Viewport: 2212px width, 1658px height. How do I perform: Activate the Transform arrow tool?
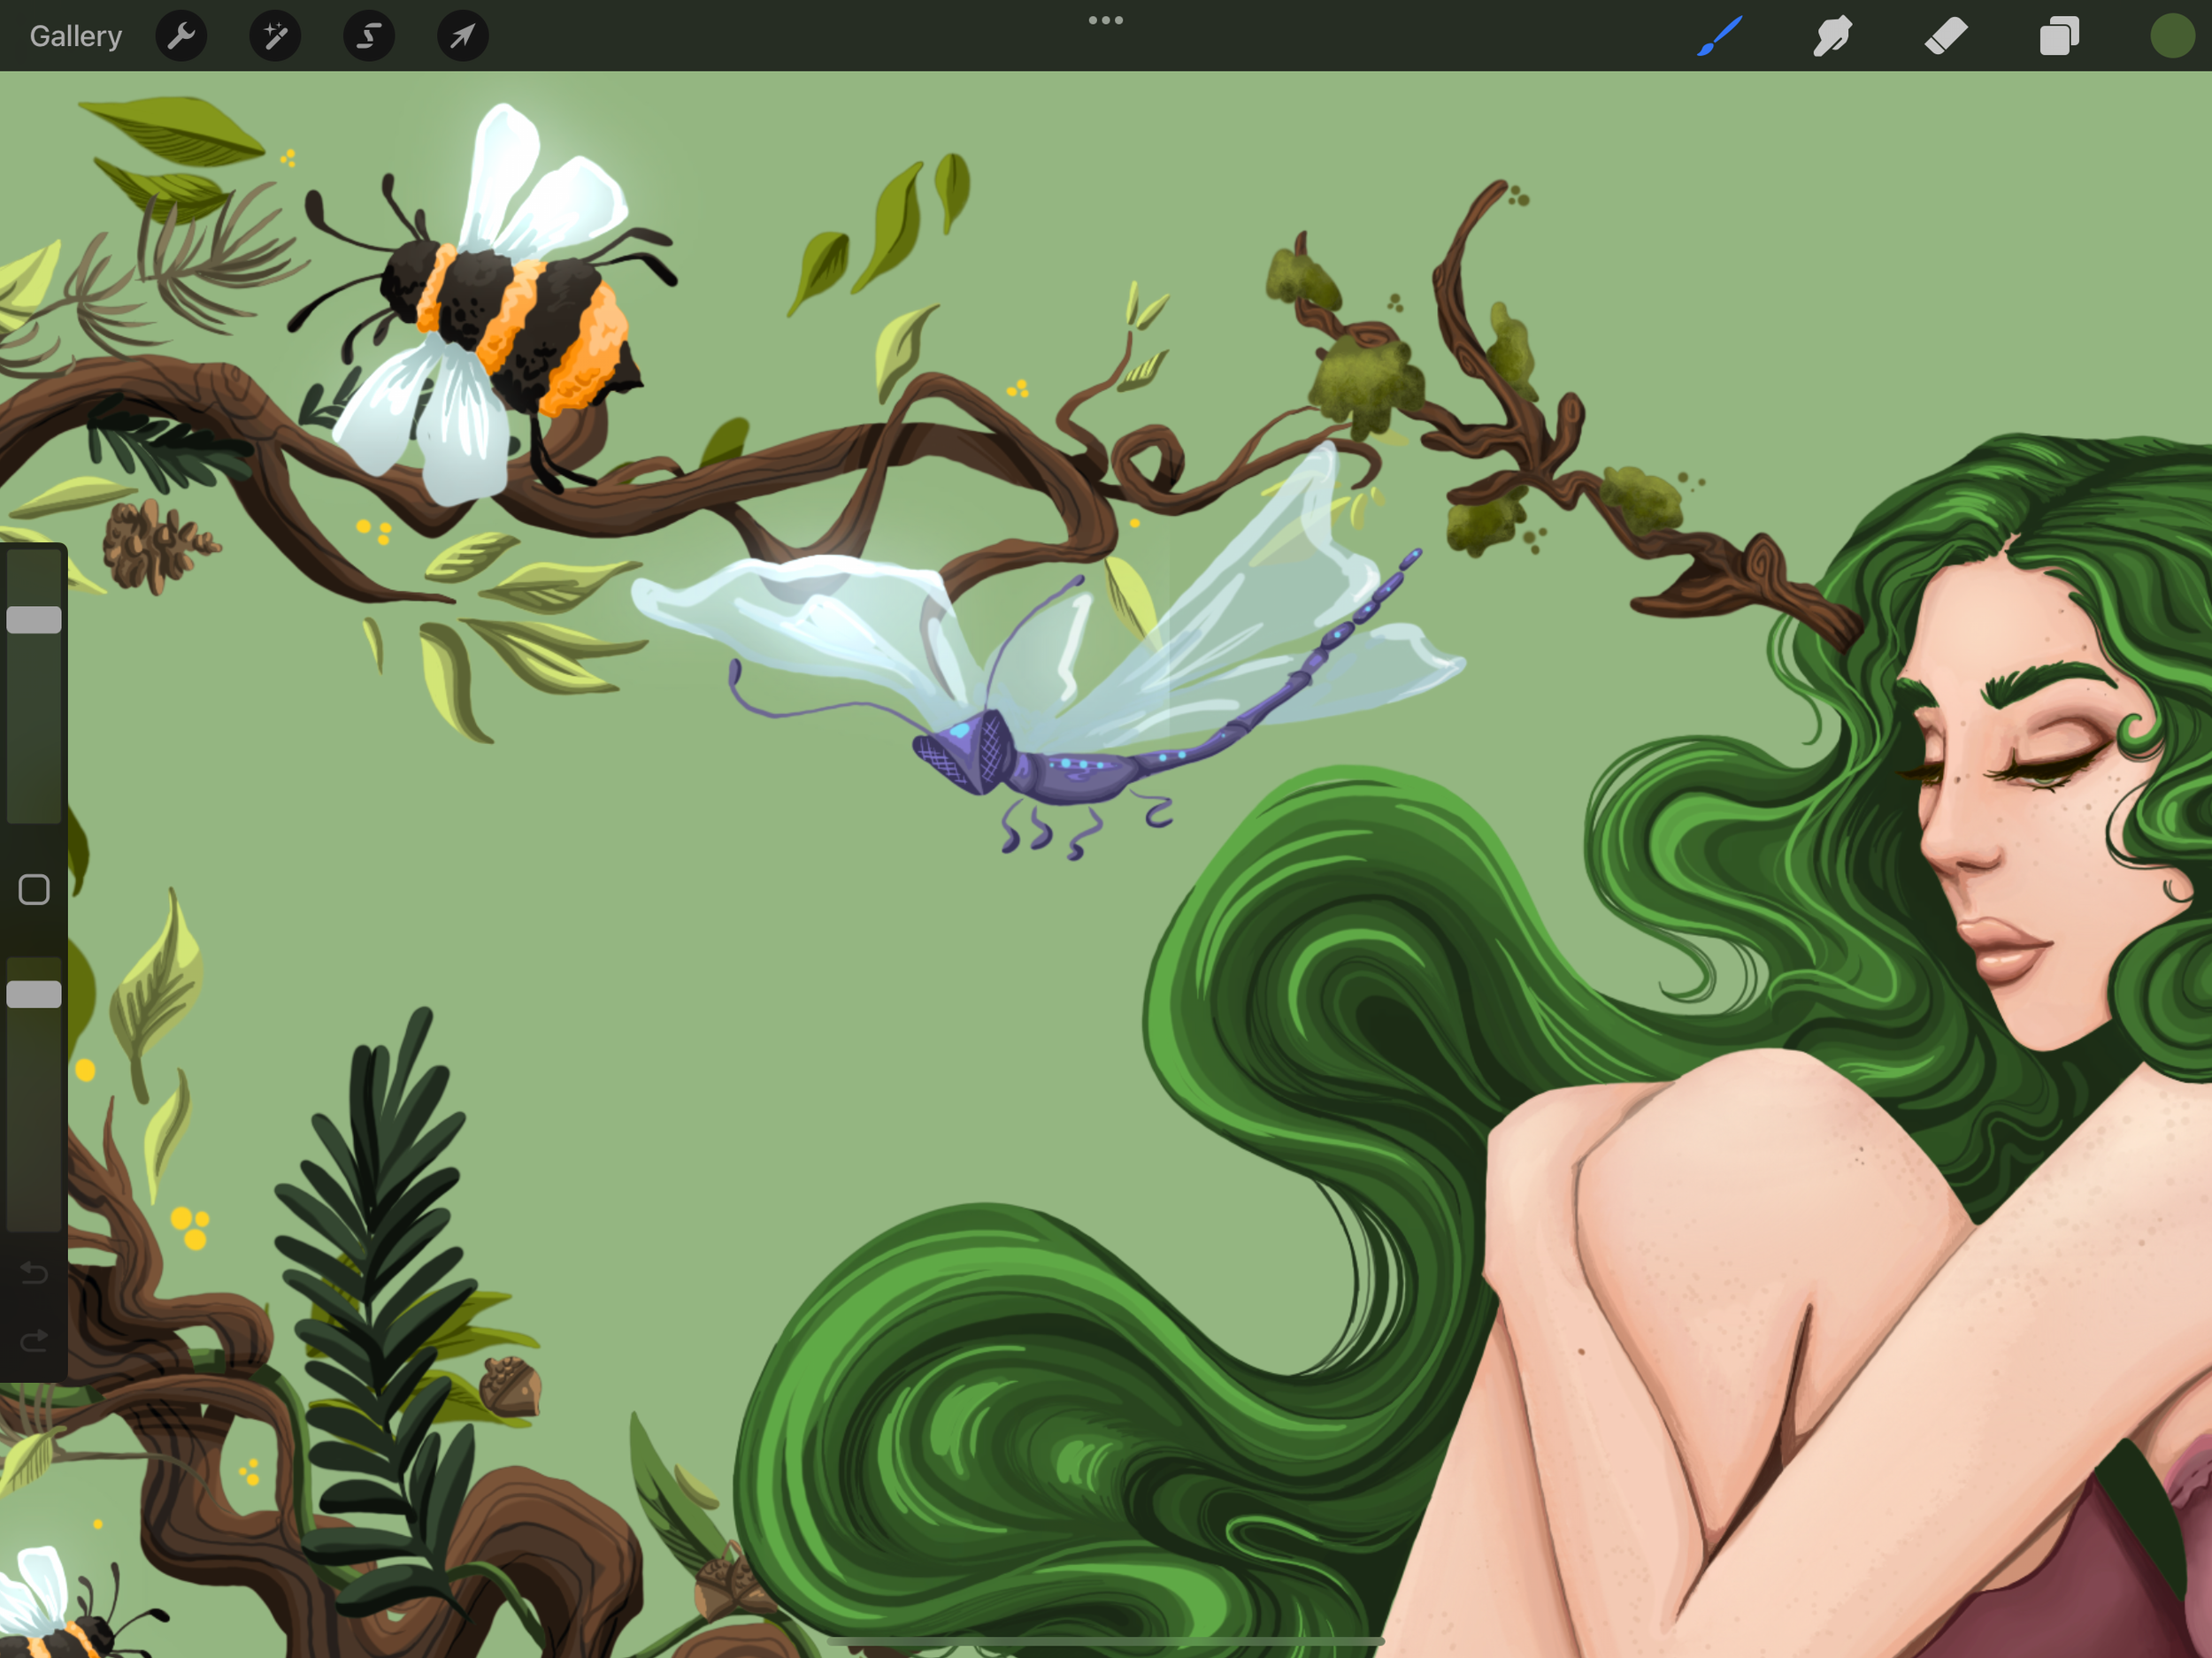pos(463,36)
